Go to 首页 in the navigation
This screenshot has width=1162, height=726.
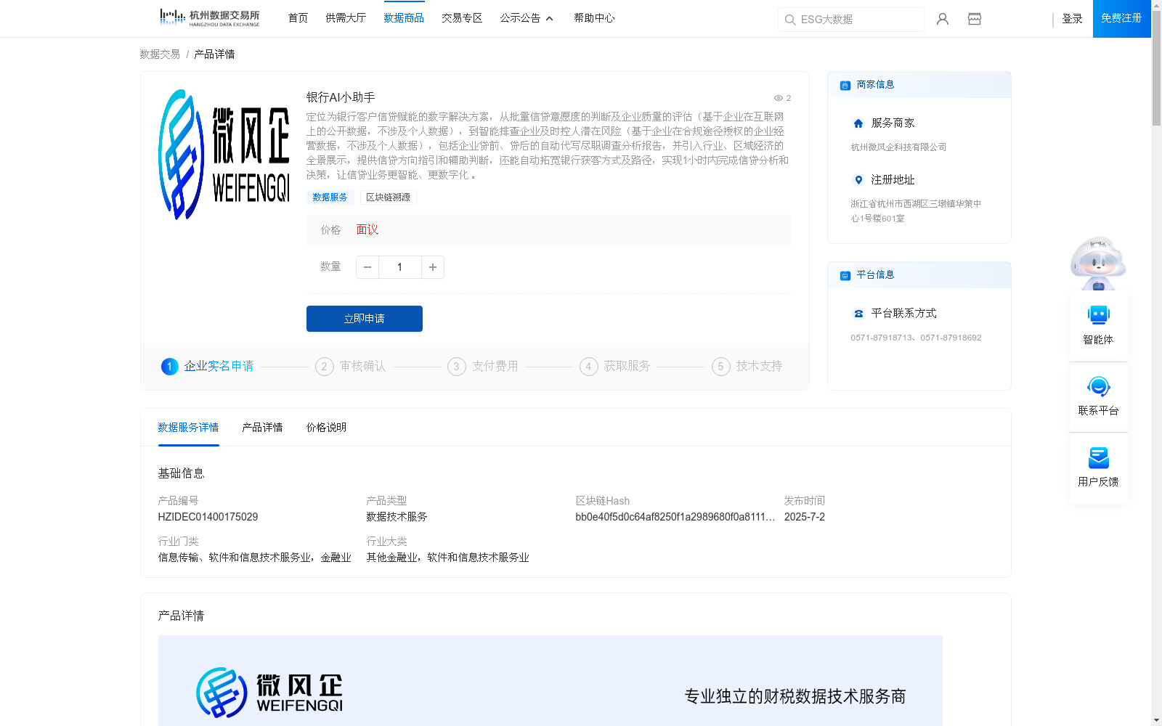[298, 18]
